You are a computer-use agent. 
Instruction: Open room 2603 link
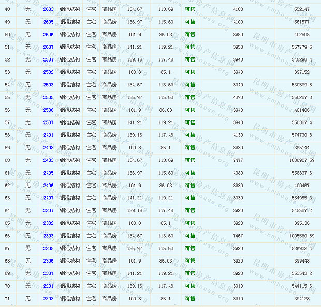click(48, 9)
